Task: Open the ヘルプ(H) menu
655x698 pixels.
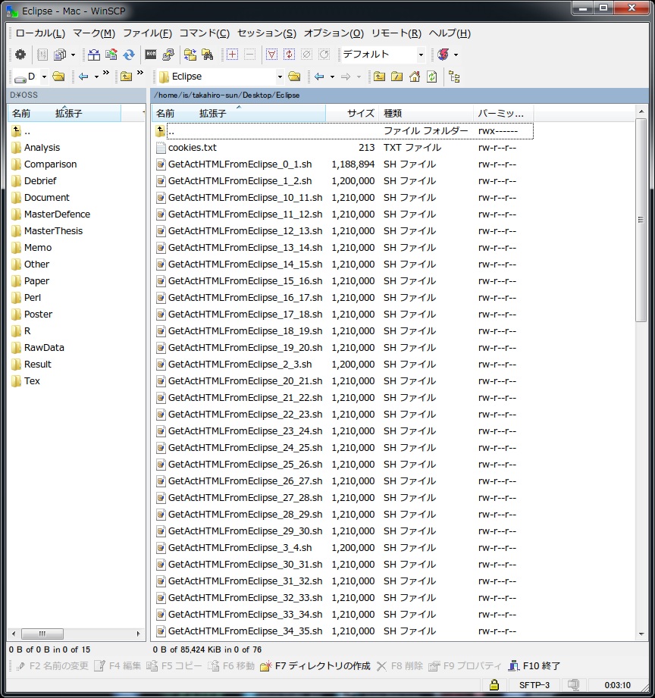Action: click(450, 33)
